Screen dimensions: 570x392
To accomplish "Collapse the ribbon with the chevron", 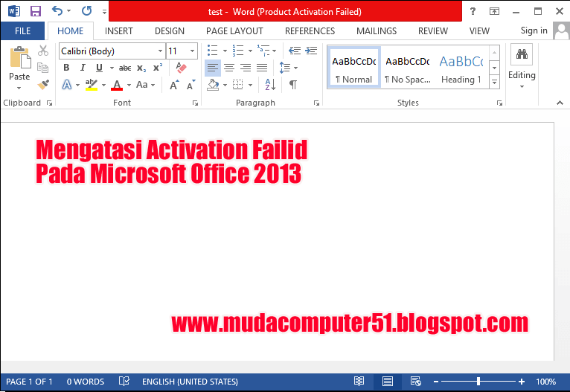I will 560,103.
